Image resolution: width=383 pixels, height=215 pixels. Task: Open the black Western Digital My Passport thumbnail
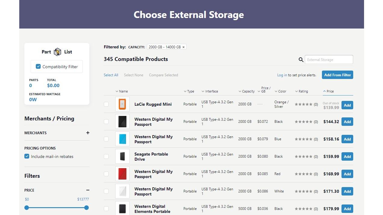click(122, 122)
